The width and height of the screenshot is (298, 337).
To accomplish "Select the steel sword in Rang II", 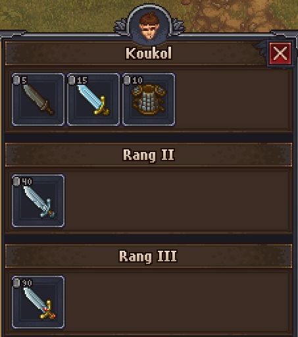I will tap(38, 201).
